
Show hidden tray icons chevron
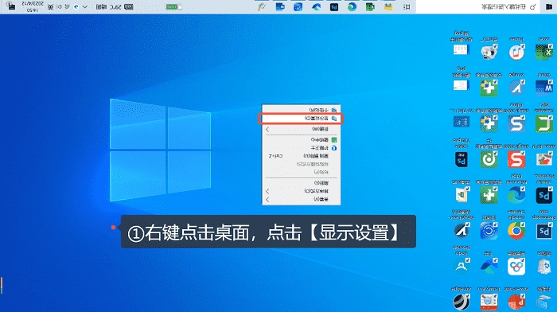84,6
